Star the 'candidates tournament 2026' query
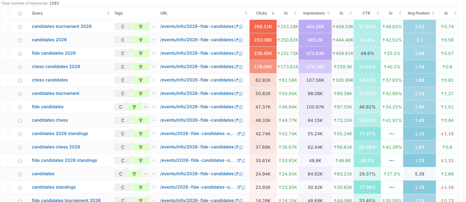Screen dimensions: 466x202 click(x=20, y=27)
